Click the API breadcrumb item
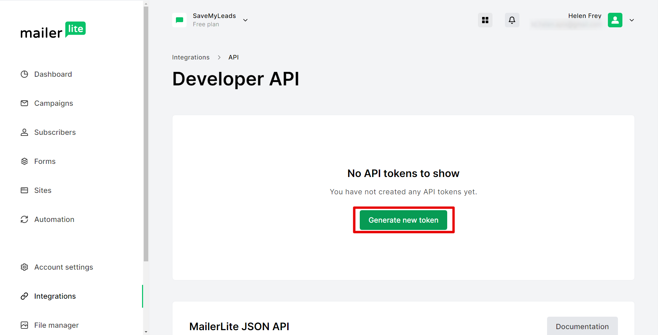This screenshot has width=658, height=335. [234, 57]
